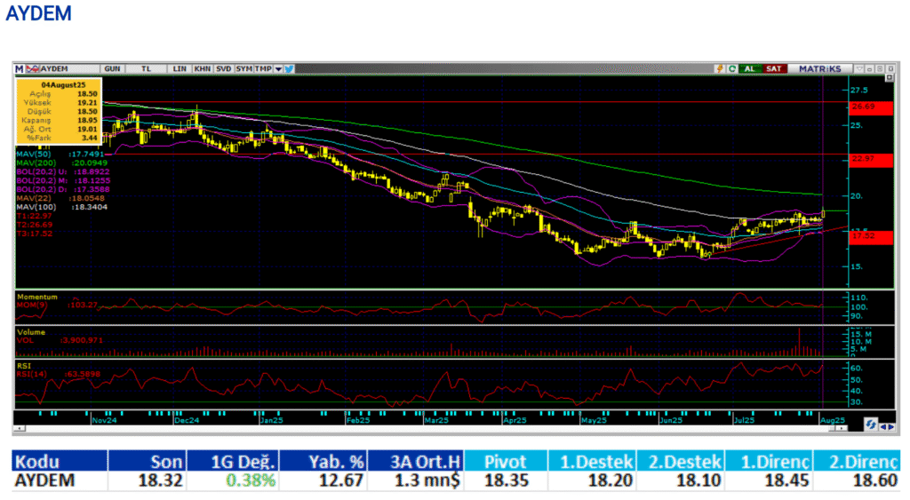
Task: Click the horizontal scrollbar left arrow
Action: pos(20,429)
